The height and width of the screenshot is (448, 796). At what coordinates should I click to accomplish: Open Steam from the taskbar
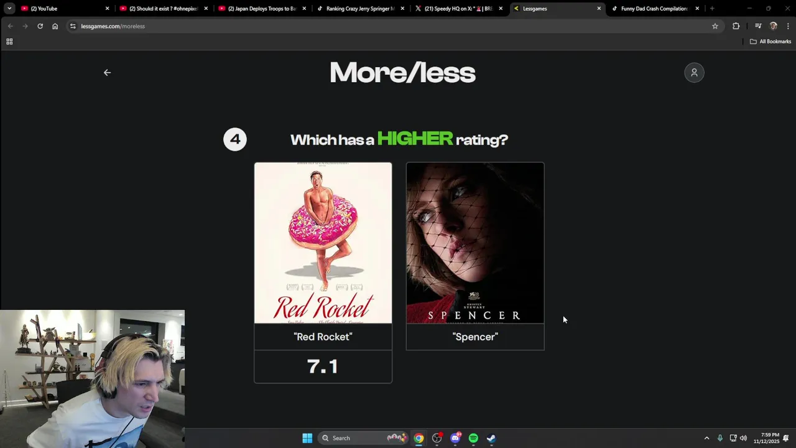click(491, 438)
